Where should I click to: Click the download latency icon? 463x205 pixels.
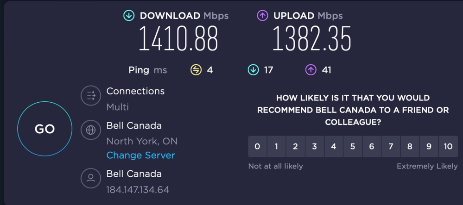(x=253, y=70)
